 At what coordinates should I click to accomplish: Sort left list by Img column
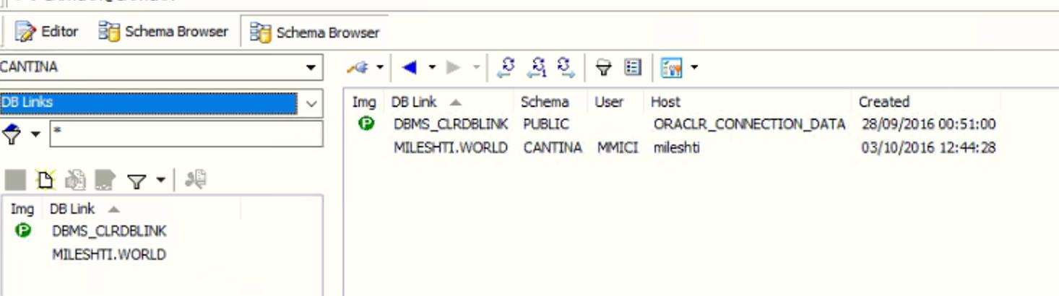tap(22, 209)
